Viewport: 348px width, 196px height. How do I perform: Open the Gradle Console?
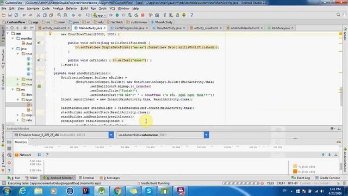327,178
